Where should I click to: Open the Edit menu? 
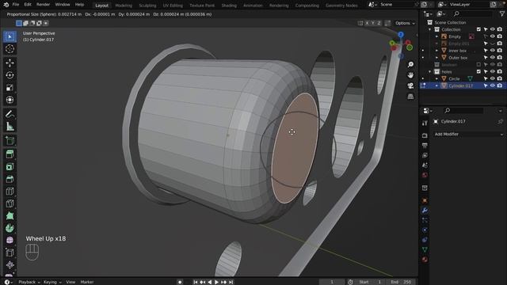28,5
